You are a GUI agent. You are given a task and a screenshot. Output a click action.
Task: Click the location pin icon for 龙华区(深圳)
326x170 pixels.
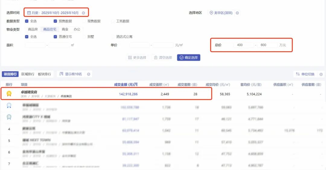211,13
